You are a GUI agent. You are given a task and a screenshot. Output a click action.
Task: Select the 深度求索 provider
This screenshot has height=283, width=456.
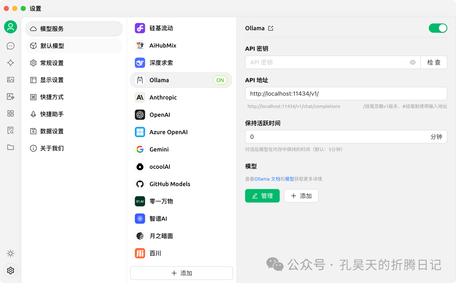[x=181, y=63]
